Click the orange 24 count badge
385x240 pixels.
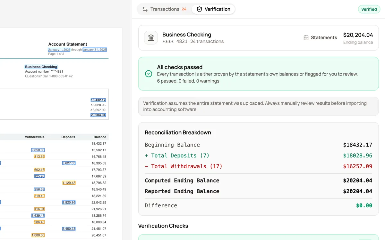click(184, 9)
